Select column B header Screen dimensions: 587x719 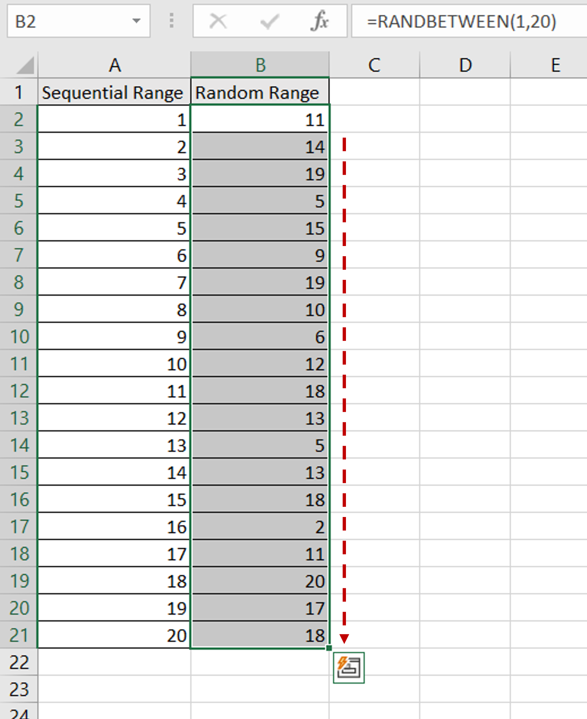click(x=260, y=65)
